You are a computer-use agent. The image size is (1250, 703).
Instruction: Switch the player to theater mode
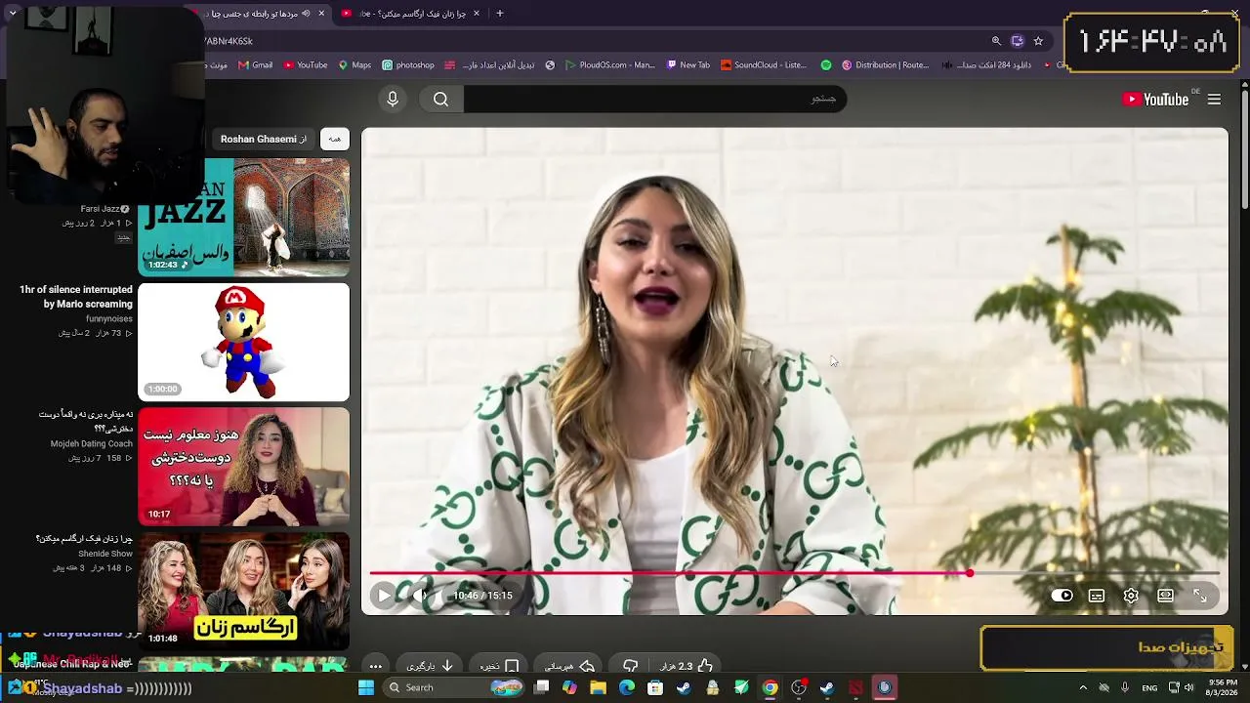point(1166,596)
